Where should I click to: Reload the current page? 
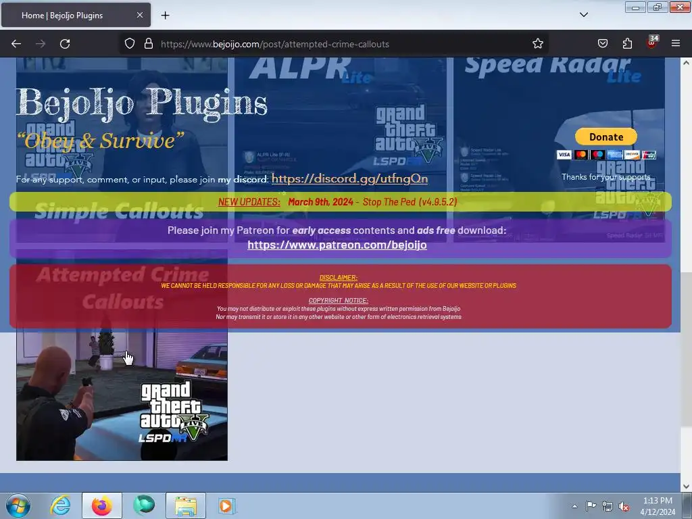[65, 44]
